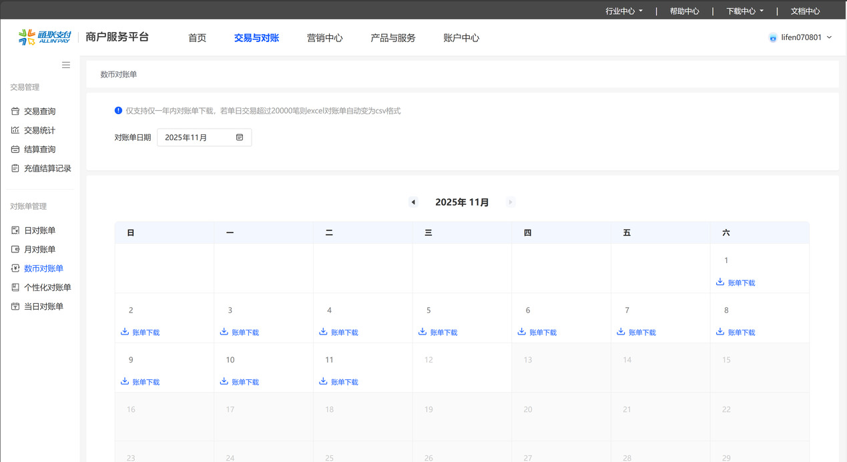
Task: Click the 12 date cell
Action: tap(462, 368)
